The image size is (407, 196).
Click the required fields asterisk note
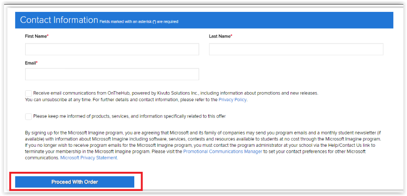pyautogui.click(x=139, y=22)
